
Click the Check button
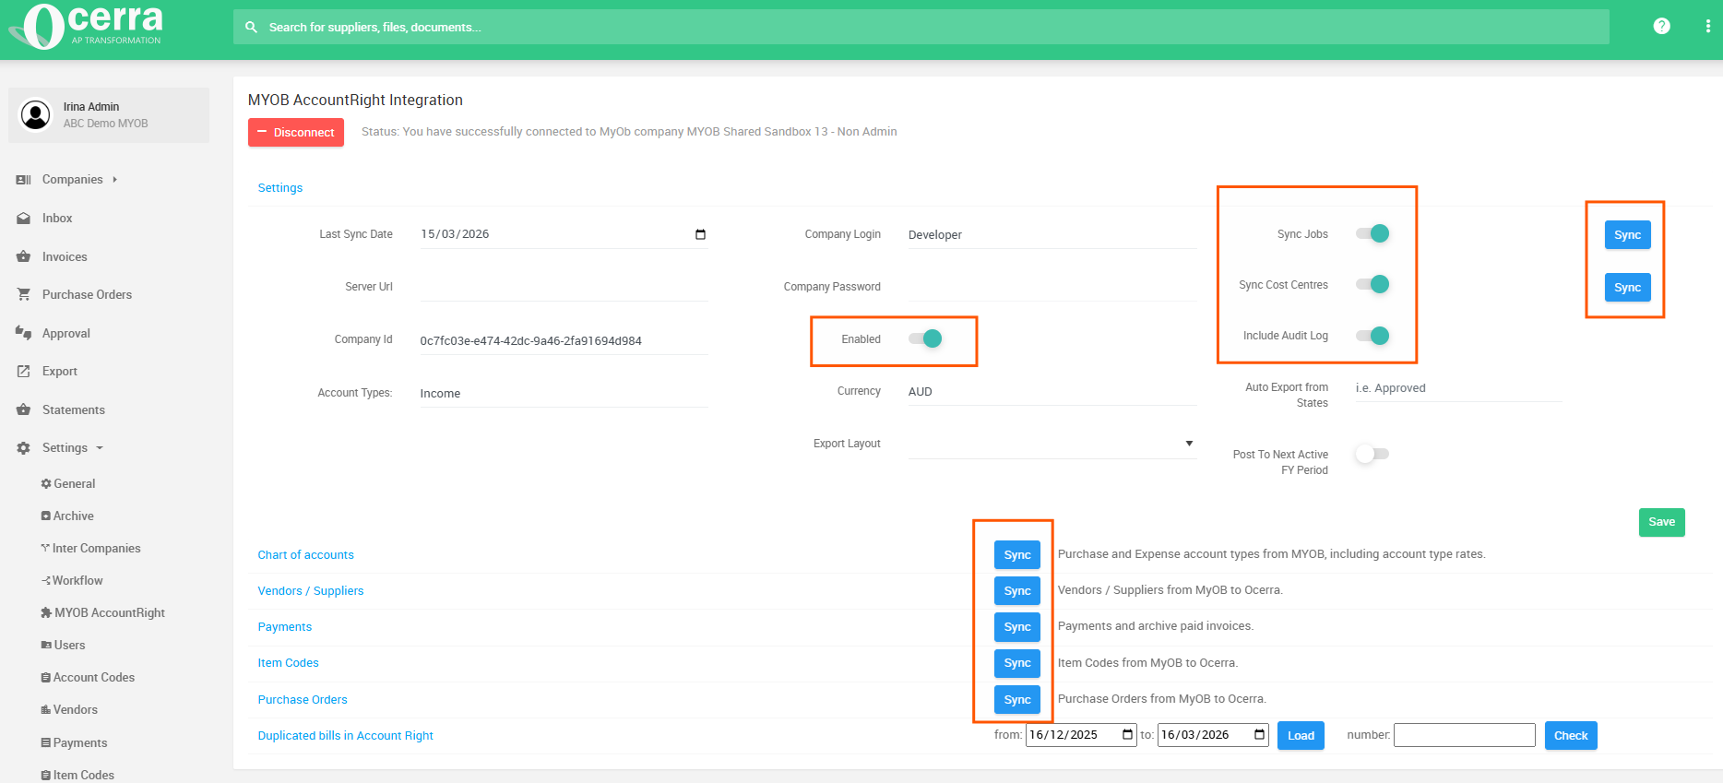(x=1571, y=735)
